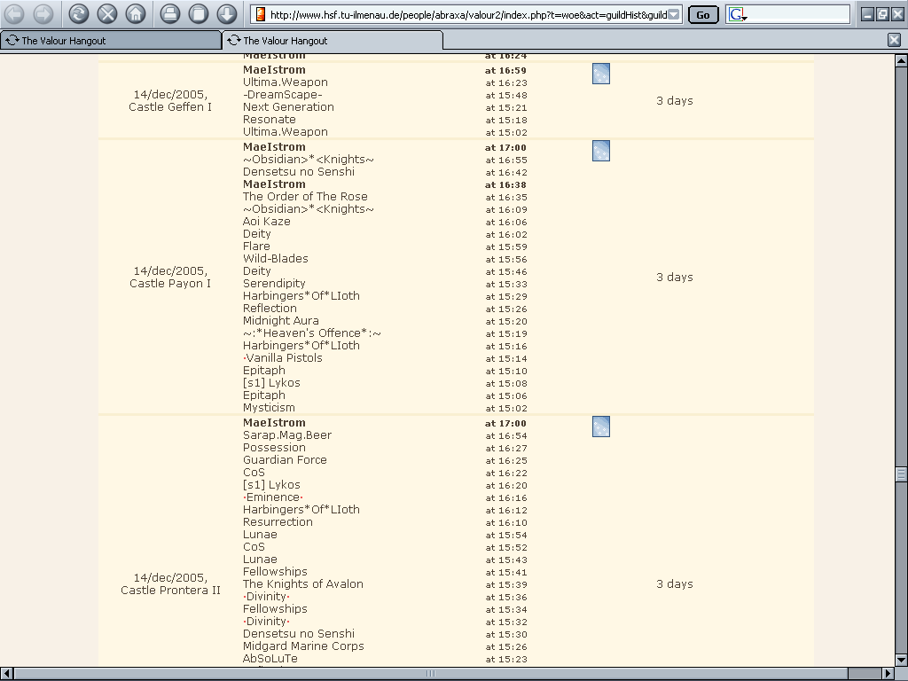Click the vertical scrollbar thumb
This screenshot has height=681, width=908.
pos(901,474)
